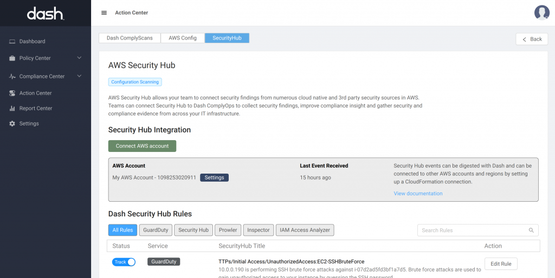
Task: Click the GuardDuty service badge in table row
Action: pyautogui.click(x=164, y=262)
